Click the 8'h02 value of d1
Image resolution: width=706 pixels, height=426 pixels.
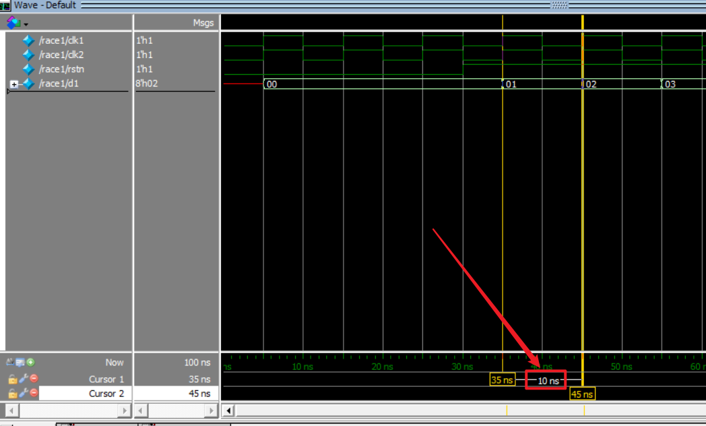click(x=147, y=84)
